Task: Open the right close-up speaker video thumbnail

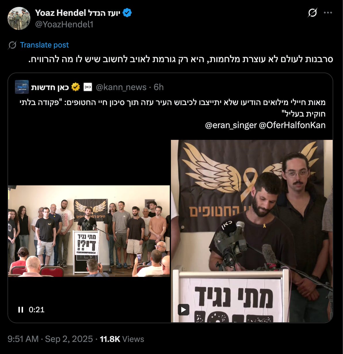Action: tap(252, 231)
